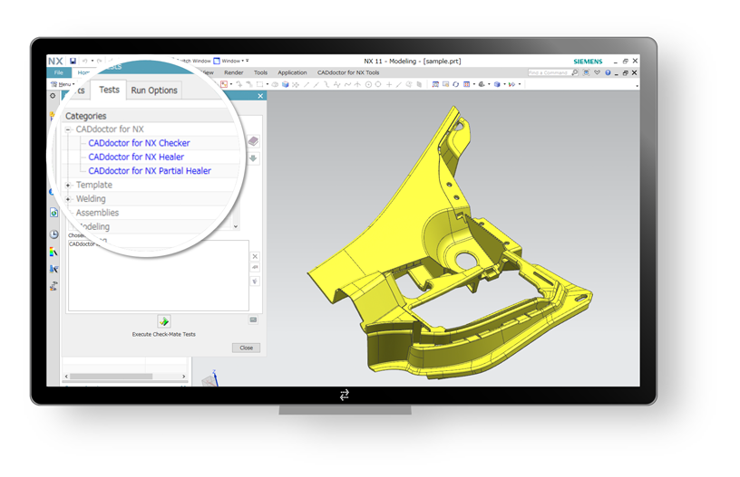Open the dropdown arrow beside the rendering cube
Image resolution: width=740 pixels, height=477 pixels.
point(504,84)
